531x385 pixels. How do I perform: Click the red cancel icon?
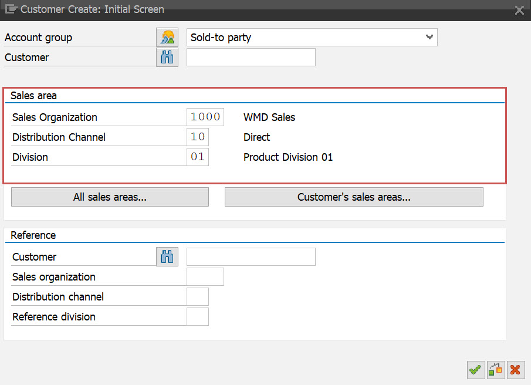tap(515, 370)
